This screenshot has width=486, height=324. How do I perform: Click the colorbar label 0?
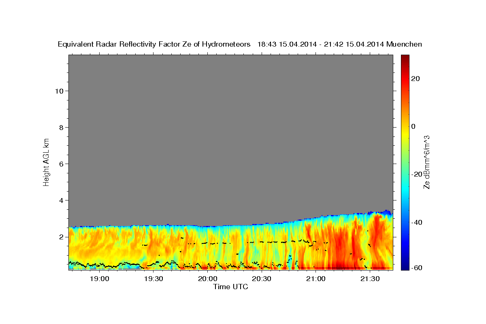tap(413, 126)
